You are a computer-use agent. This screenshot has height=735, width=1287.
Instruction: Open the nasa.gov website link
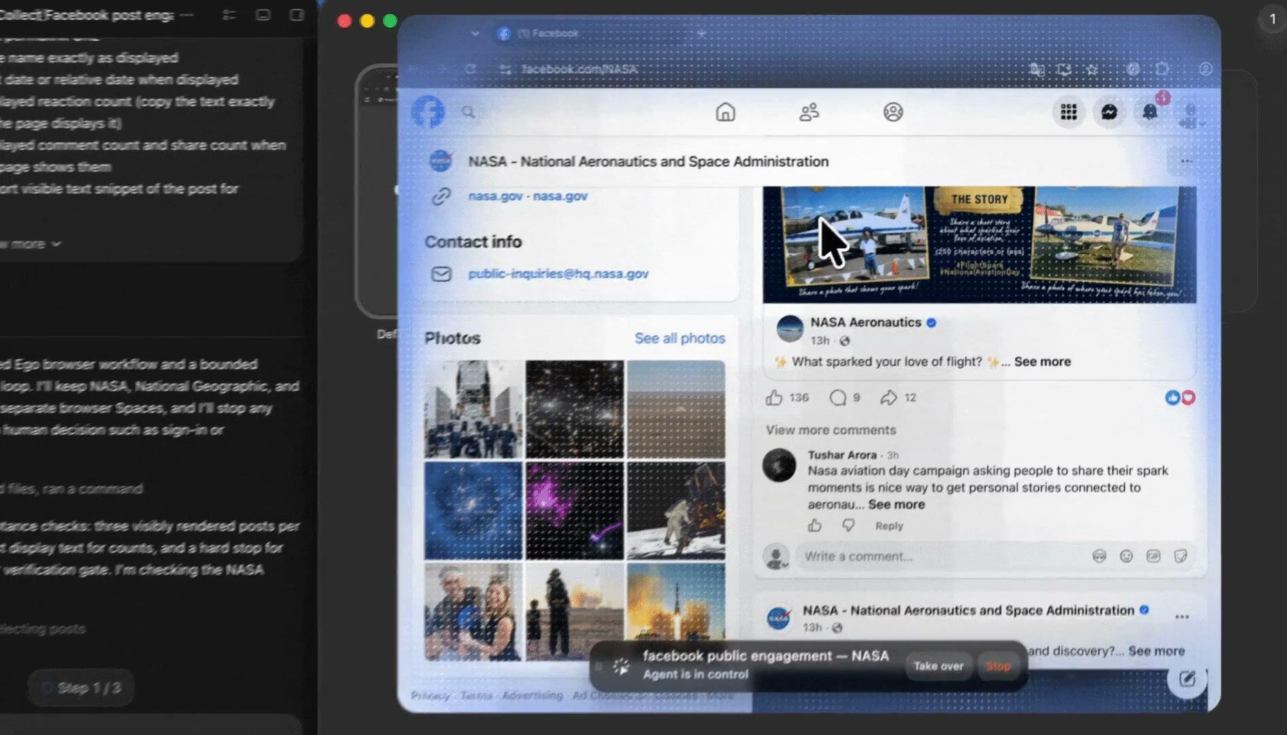(527, 196)
